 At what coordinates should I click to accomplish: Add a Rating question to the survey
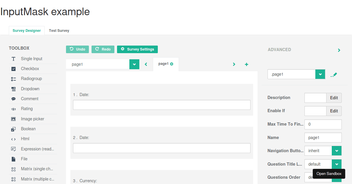26,109
